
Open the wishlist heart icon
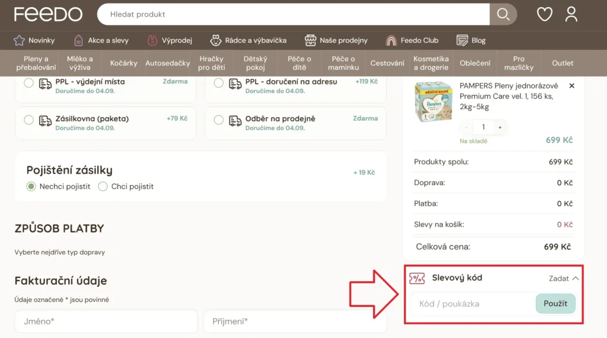click(x=544, y=14)
